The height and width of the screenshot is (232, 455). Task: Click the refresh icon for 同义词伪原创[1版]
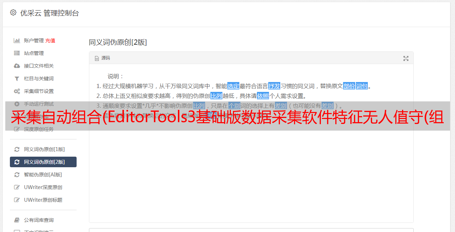pos(17,149)
